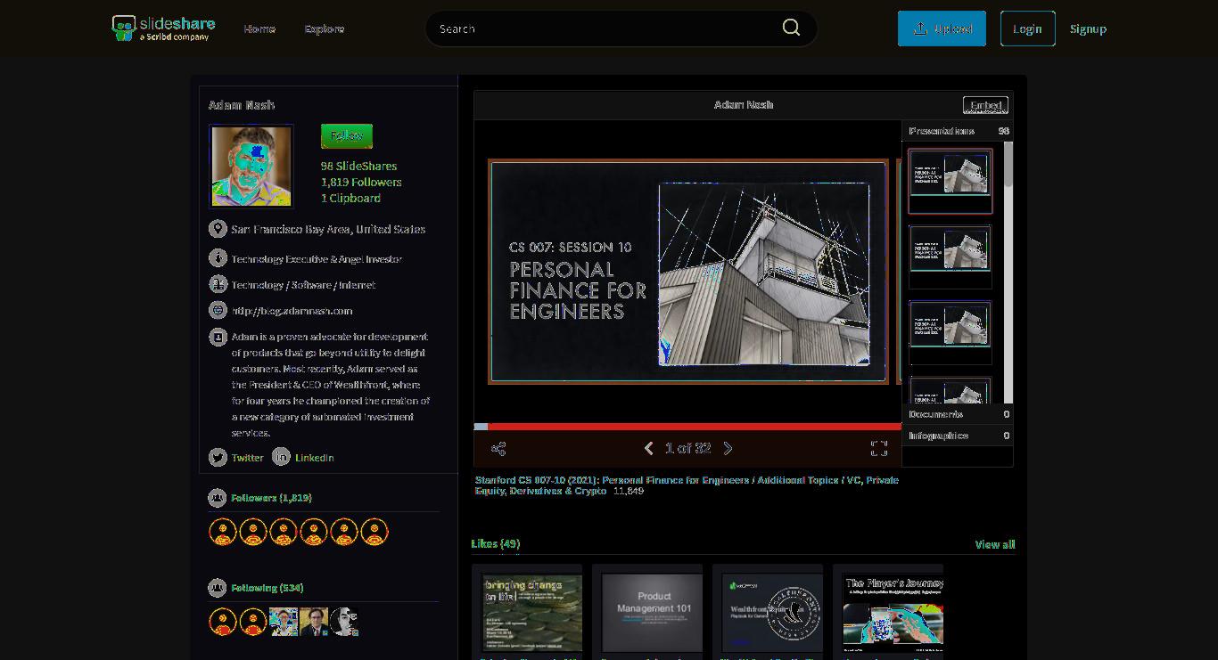Open the Explore menu item

[x=325, y=29]
